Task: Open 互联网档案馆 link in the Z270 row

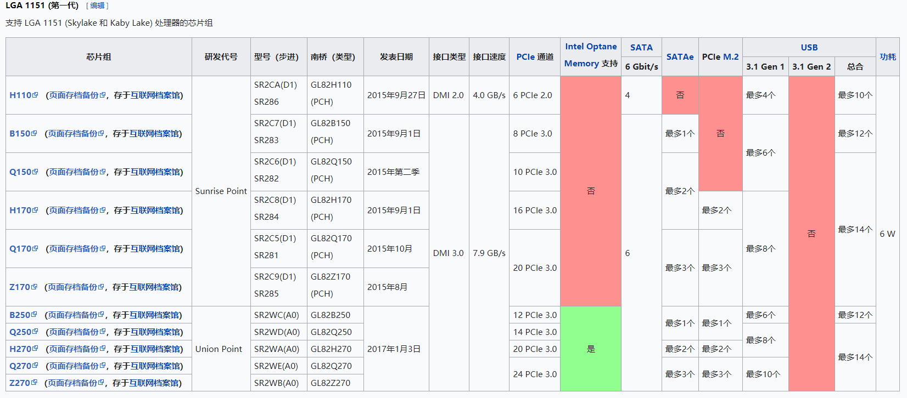Action: click(x=154, y=383)
